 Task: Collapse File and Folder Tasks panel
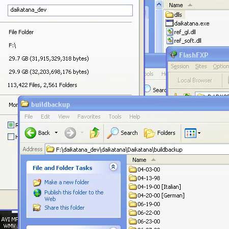coord(113,167)
